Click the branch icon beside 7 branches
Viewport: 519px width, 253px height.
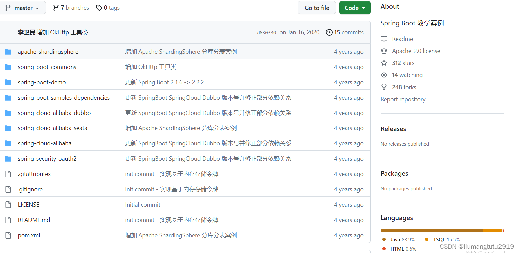pos(56,7)
